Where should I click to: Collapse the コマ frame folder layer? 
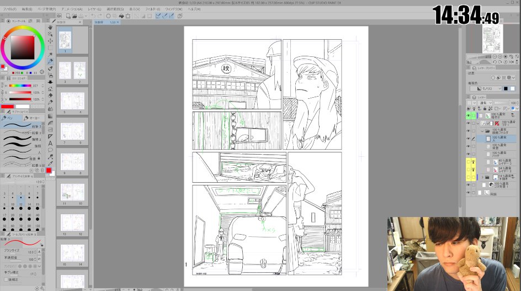pos(478,123)
